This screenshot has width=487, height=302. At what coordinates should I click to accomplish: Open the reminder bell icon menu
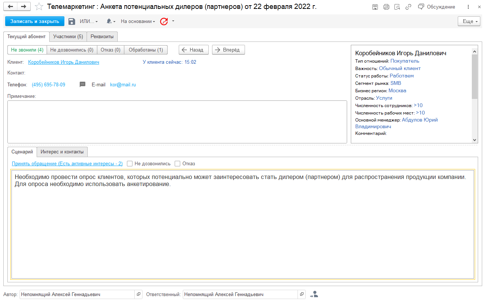coord(111,21)
